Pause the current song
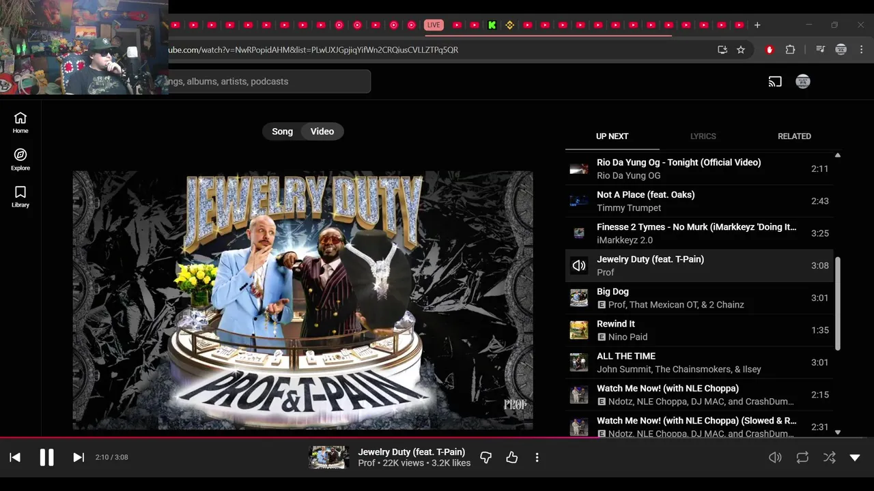This screenshot has height=491, width=874. pos(46,458)
